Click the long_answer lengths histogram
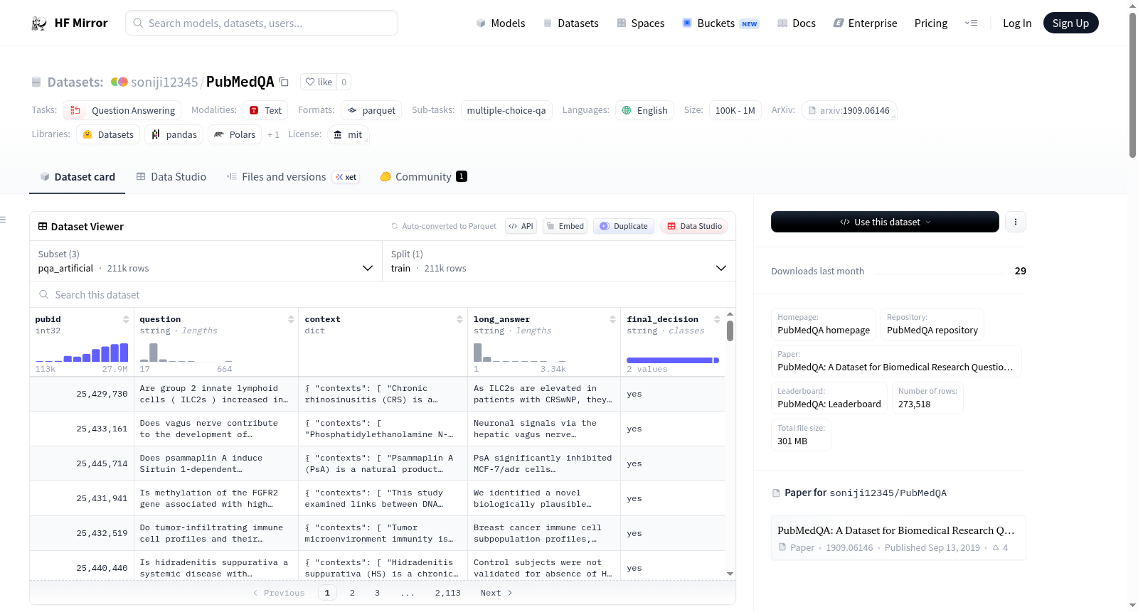 click(x=520, y=353)
